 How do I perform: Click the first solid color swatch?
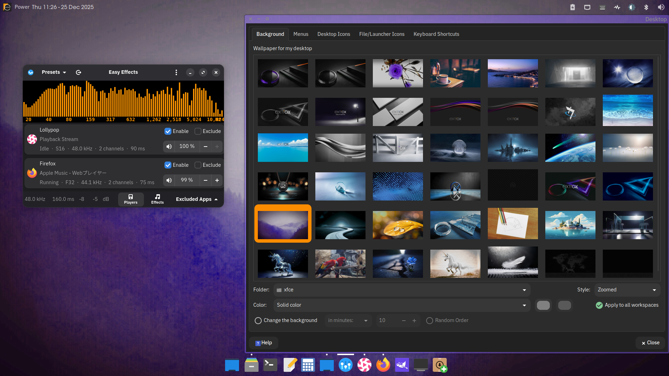[x=543, y=305]
